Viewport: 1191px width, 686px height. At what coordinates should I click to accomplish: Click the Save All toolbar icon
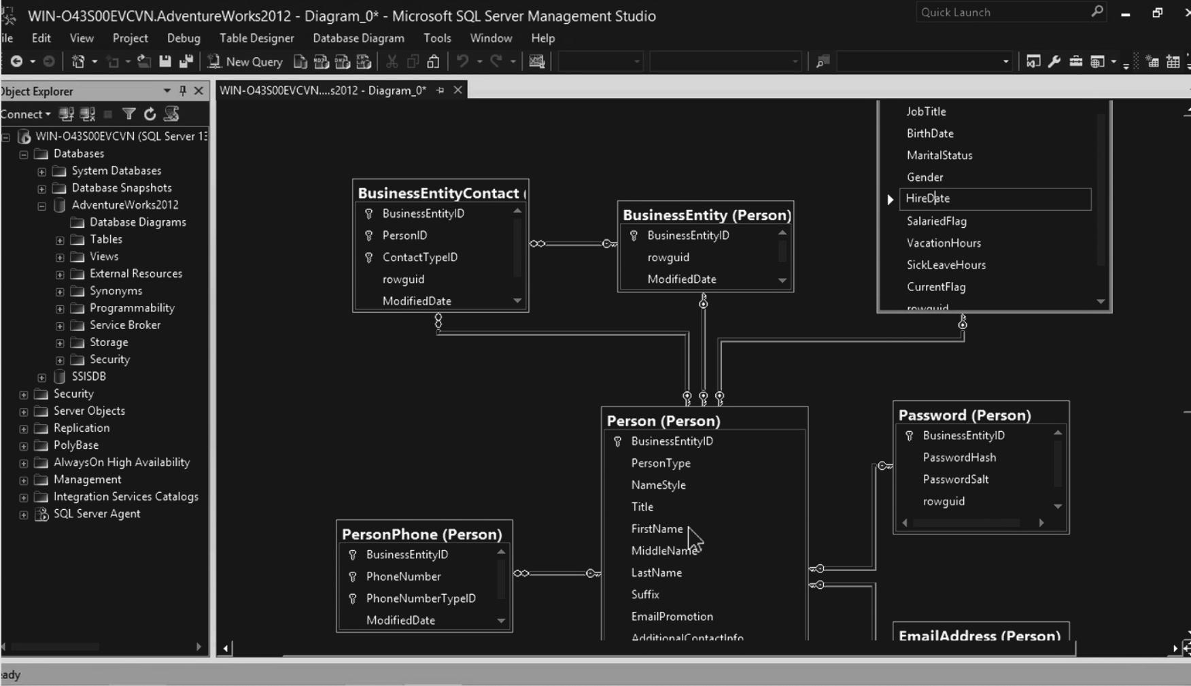(x=186, y=62)
